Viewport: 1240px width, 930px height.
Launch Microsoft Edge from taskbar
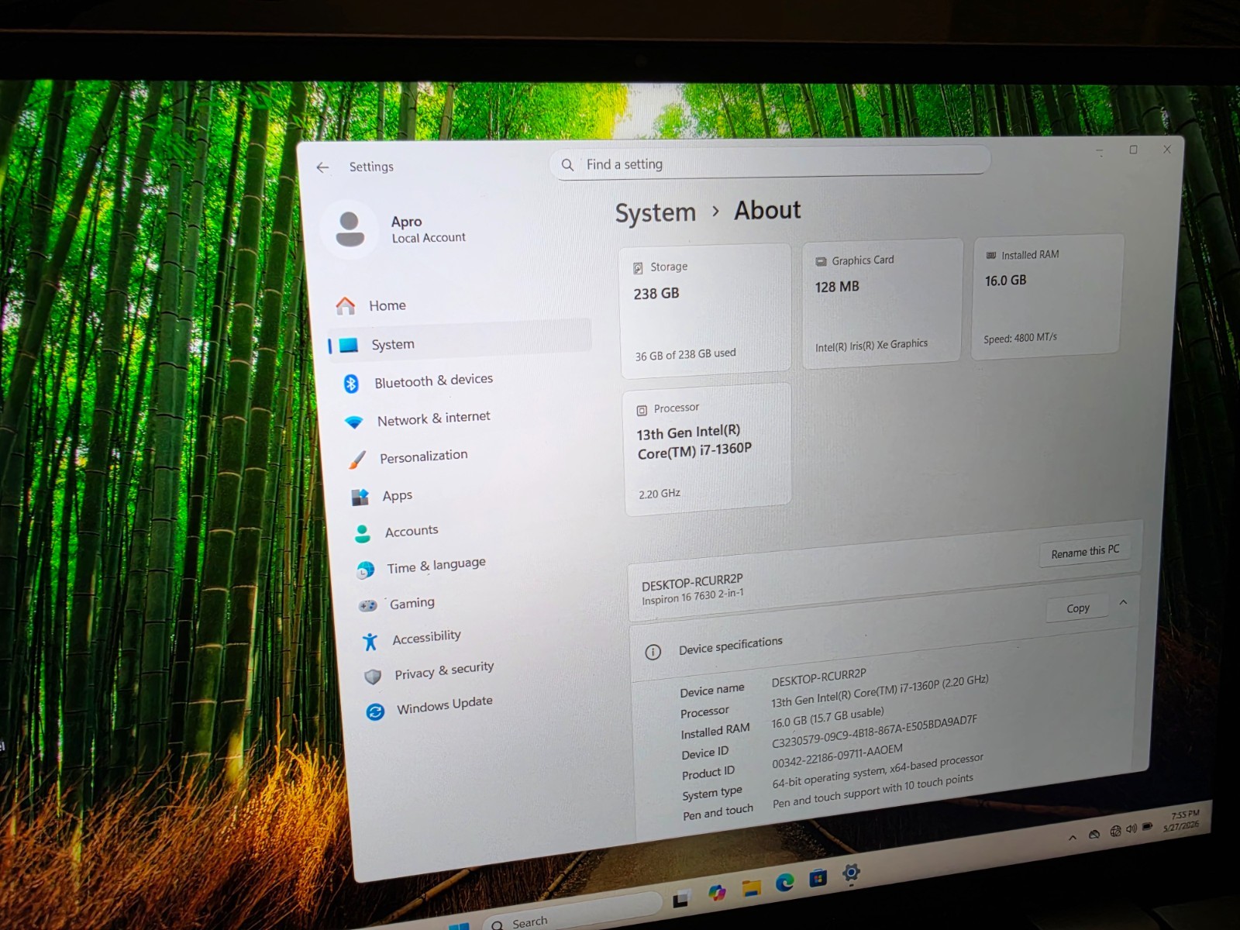[x=785, y=882]
